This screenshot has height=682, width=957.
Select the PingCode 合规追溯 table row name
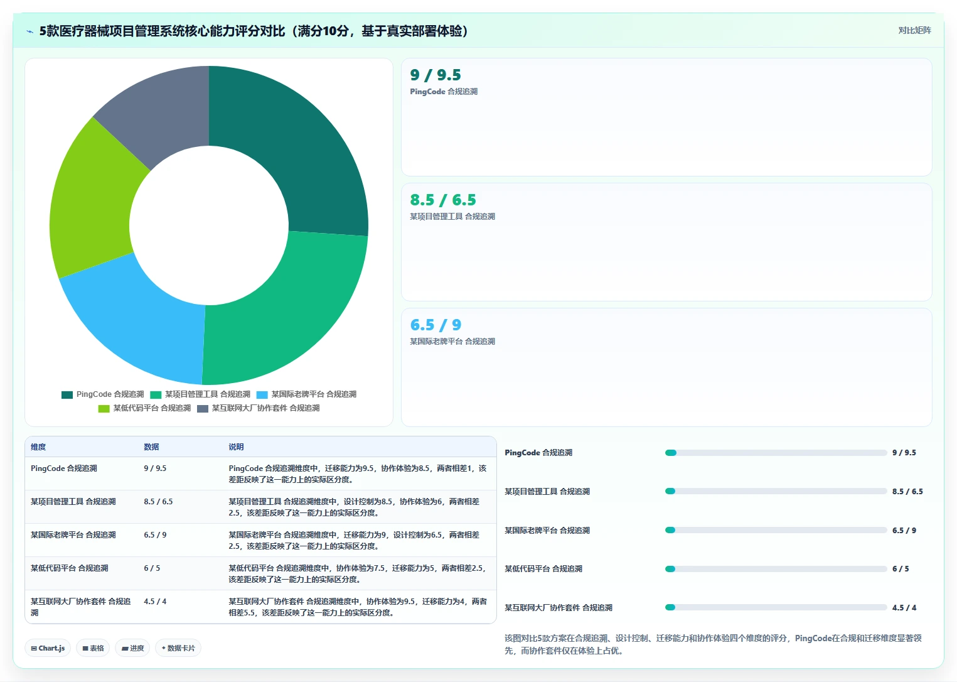pos(64,468)
